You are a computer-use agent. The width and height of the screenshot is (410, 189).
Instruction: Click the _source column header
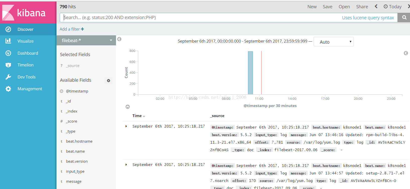[217, 116]
